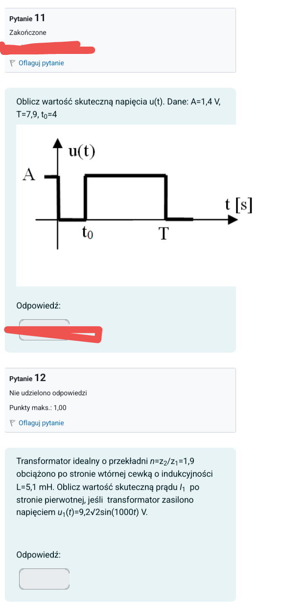Click the 't [s]' axis label

pos(238,204)
